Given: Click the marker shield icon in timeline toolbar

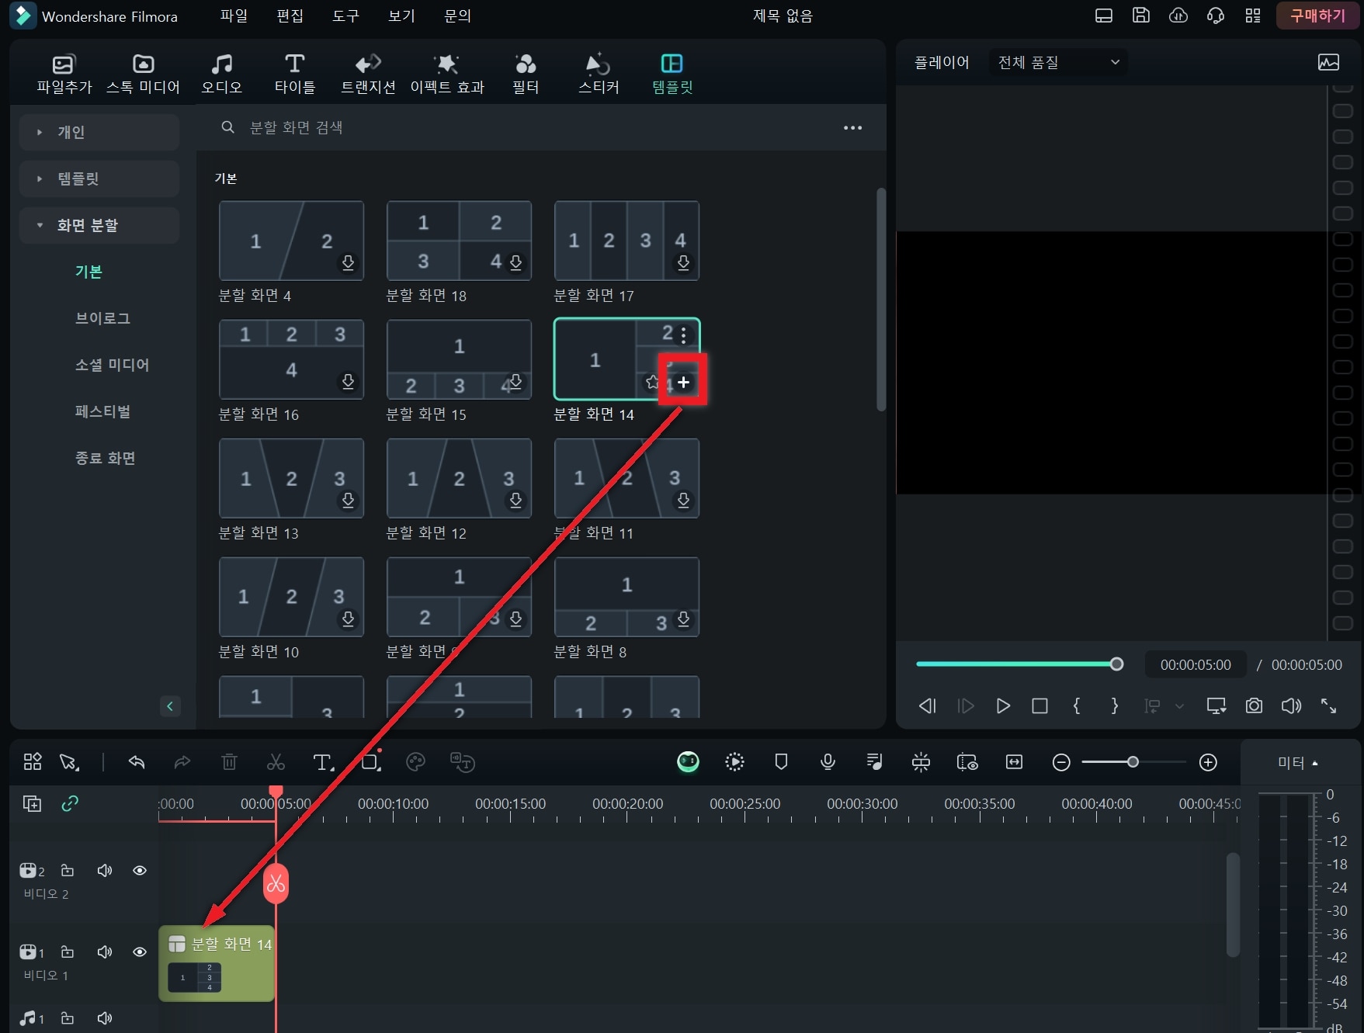Looking at the screenshot, I should (x=781, y=762).
